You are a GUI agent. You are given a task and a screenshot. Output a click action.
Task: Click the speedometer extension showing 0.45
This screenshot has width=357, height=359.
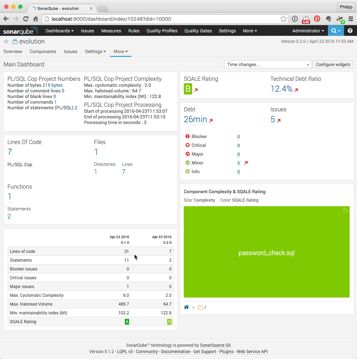coord(306,19)
